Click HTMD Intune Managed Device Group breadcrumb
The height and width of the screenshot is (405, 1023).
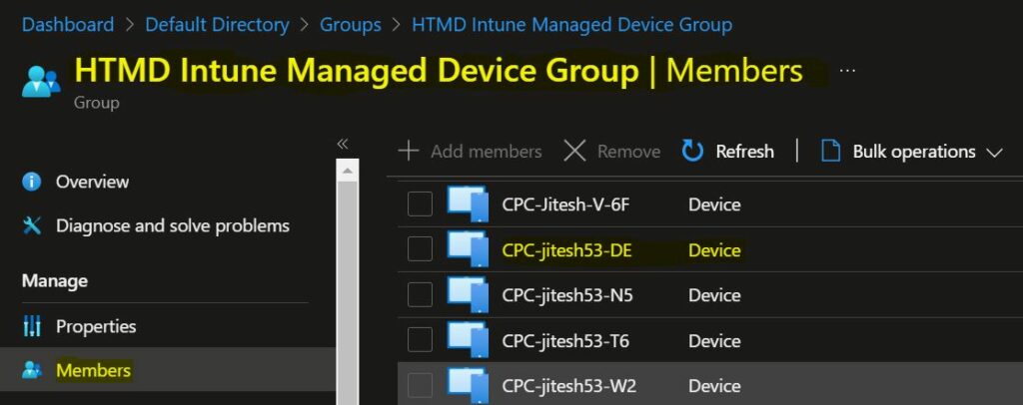pyautogui.click(x=572, y=25)
